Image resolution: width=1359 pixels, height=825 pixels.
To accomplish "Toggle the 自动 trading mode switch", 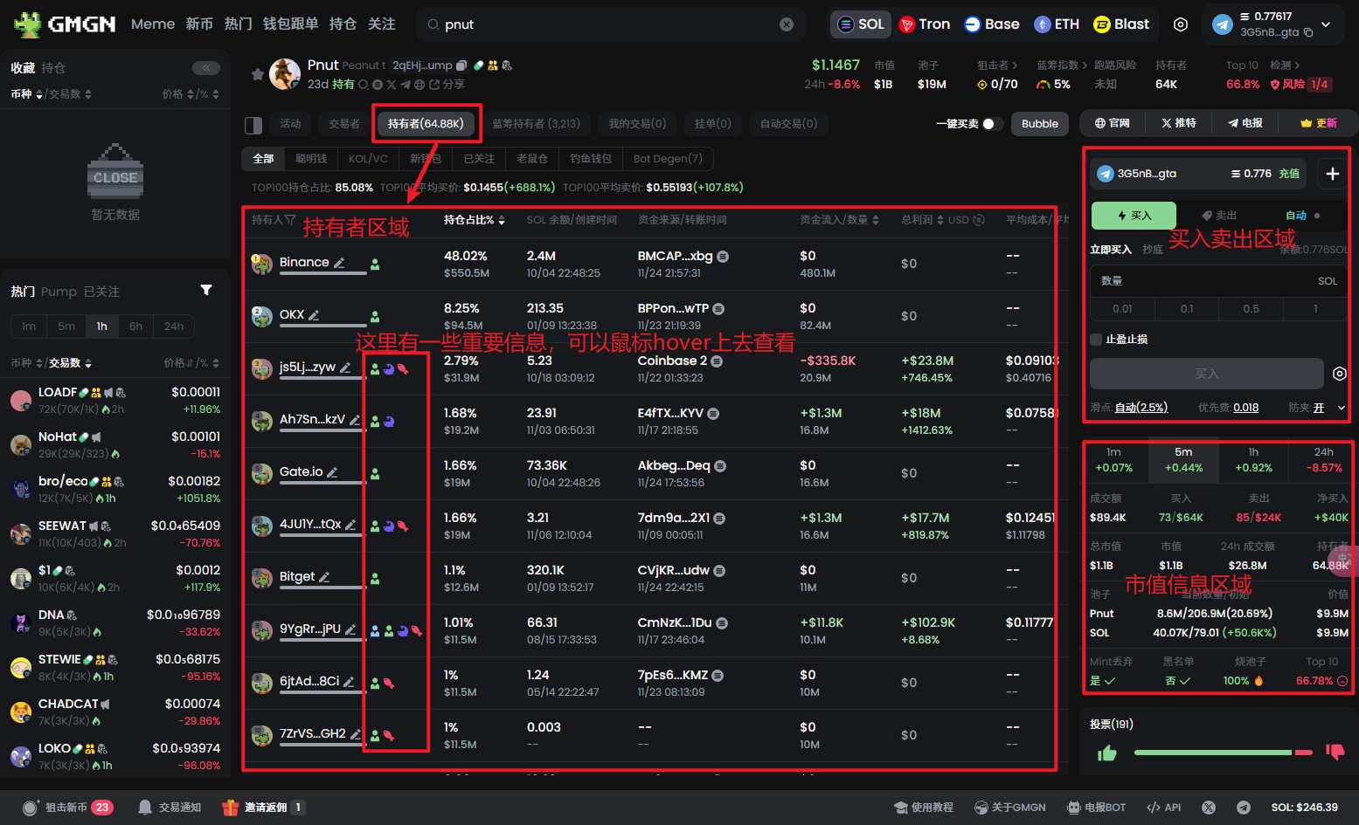I will pyautogui.click(x=1317, y=216).
